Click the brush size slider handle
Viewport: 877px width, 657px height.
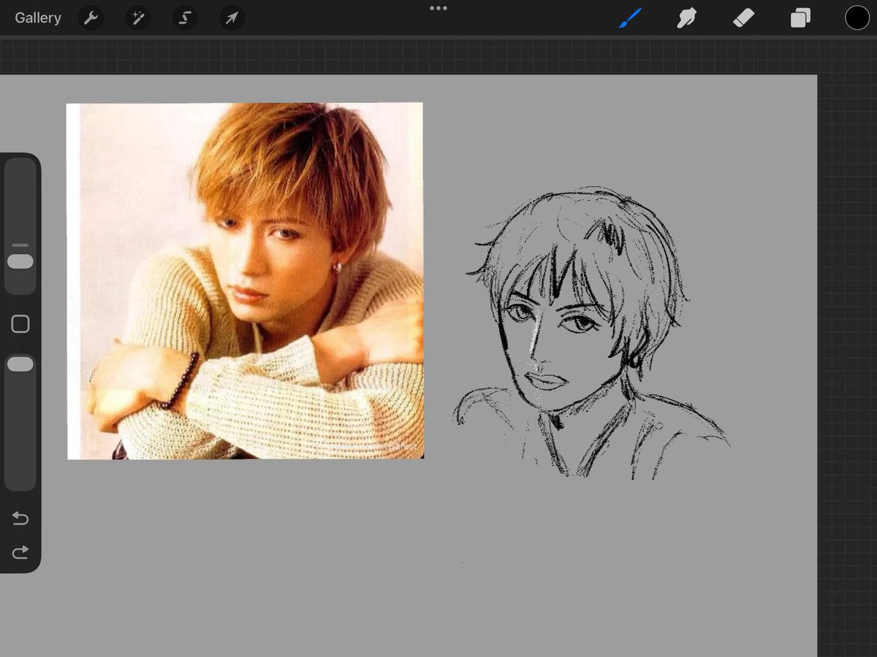[20, 261]
